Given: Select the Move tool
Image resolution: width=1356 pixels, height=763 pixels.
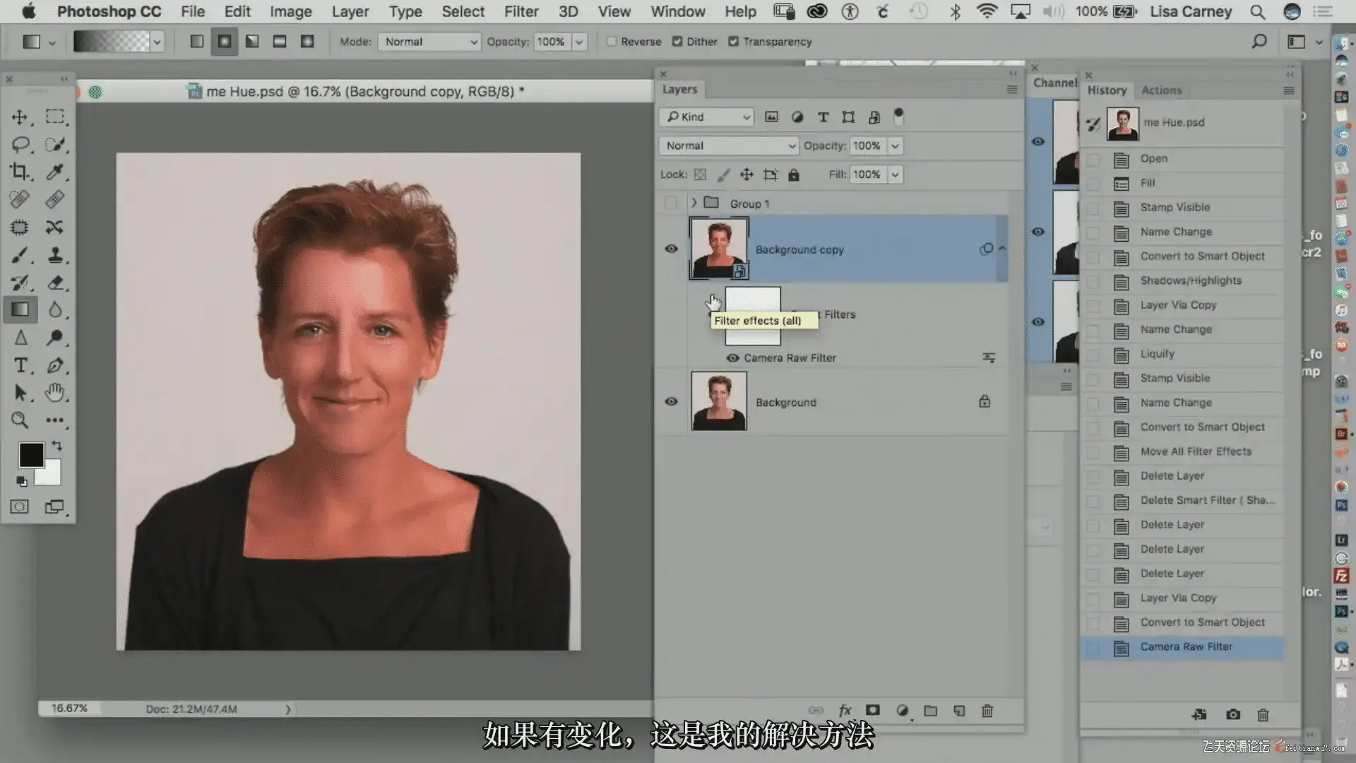Looking at the screenshot, I should 20,117.
